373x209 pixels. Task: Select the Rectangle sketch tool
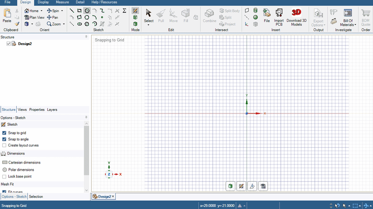pyautogui.click(x=79, y=11)
